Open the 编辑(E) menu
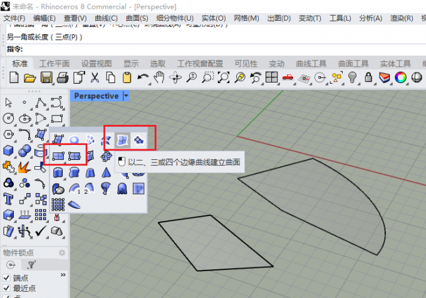 pyautogui.click(x=44, y=18)
